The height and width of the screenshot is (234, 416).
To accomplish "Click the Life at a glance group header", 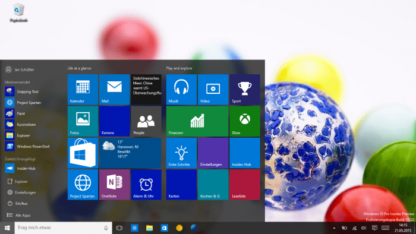I will coord(79,68).
